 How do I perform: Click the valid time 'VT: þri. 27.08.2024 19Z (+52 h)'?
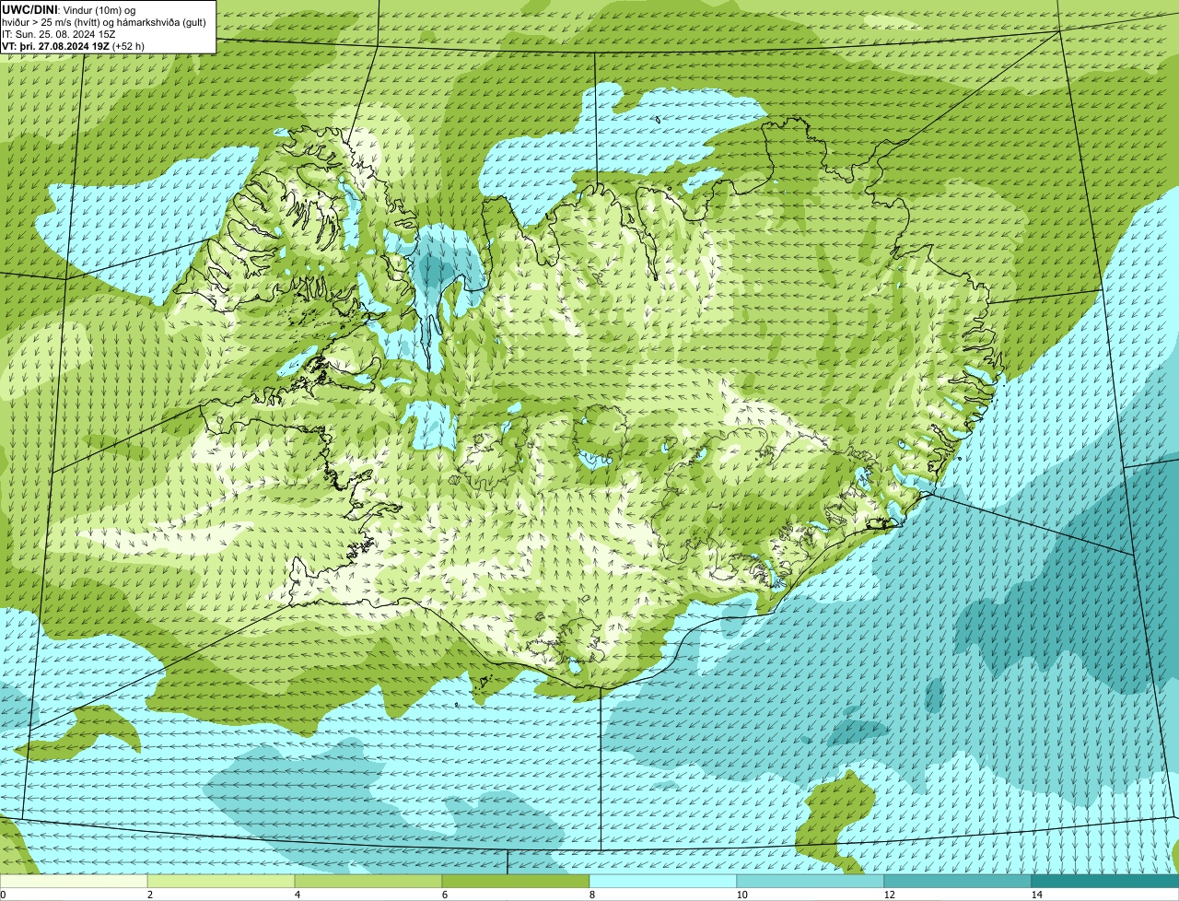point(73,45)
